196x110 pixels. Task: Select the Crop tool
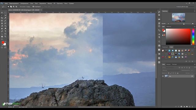coord(2,18)
